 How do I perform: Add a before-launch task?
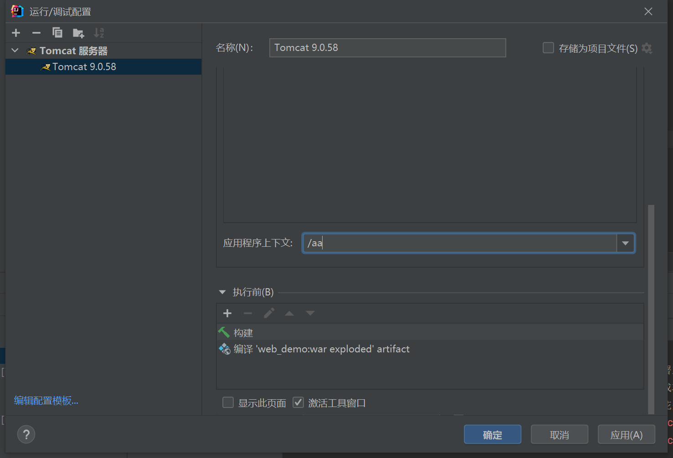(227, 313)
